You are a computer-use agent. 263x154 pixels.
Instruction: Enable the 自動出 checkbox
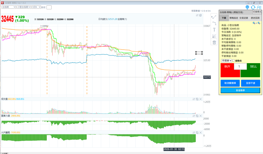pos(233,61)
